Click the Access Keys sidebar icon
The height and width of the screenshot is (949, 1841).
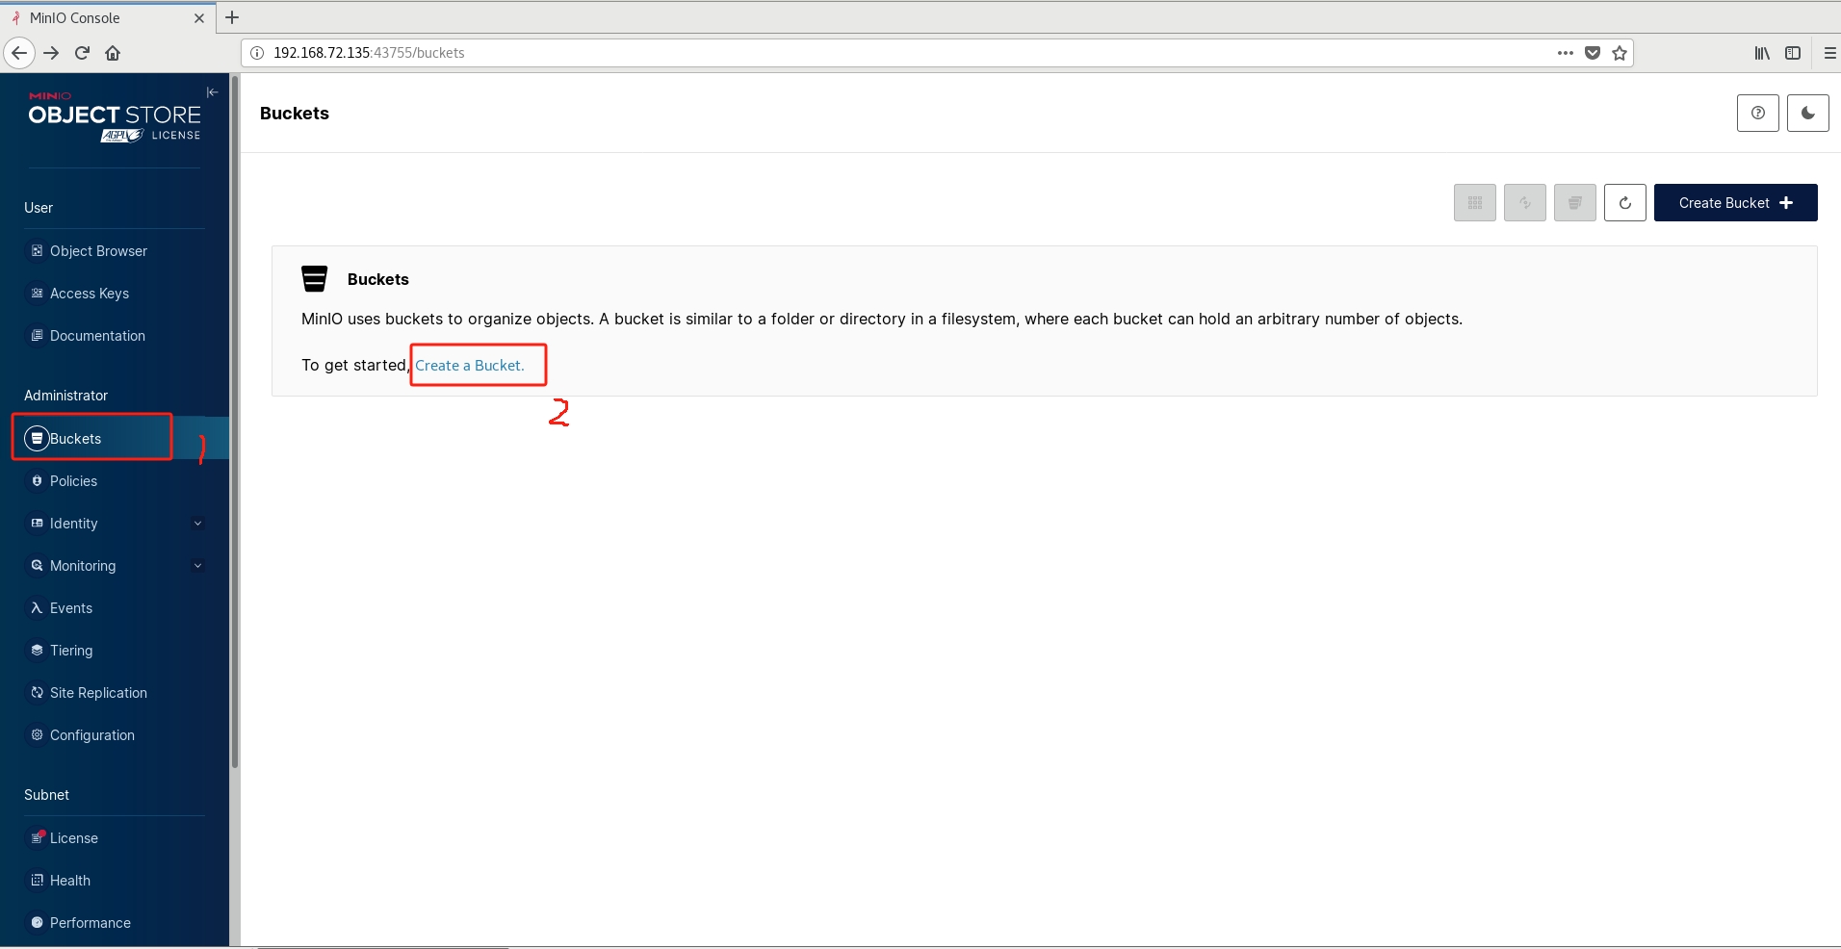point(37,294)
